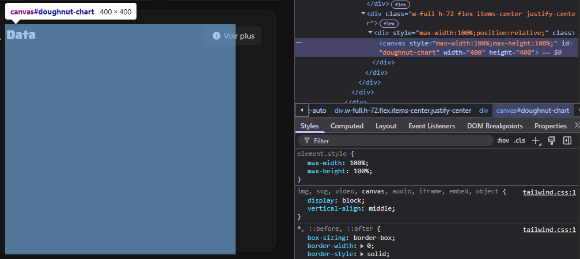580x259 pixels.
Task: Click the display: block declaration
Action: [x=336, y=200]
